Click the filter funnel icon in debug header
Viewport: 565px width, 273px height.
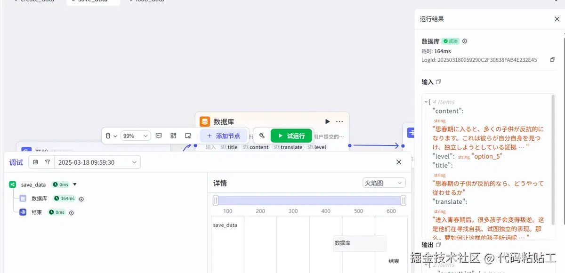(x=48, y=162)
